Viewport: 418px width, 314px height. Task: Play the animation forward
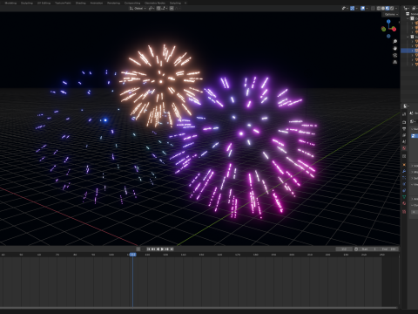coord(162,249)
